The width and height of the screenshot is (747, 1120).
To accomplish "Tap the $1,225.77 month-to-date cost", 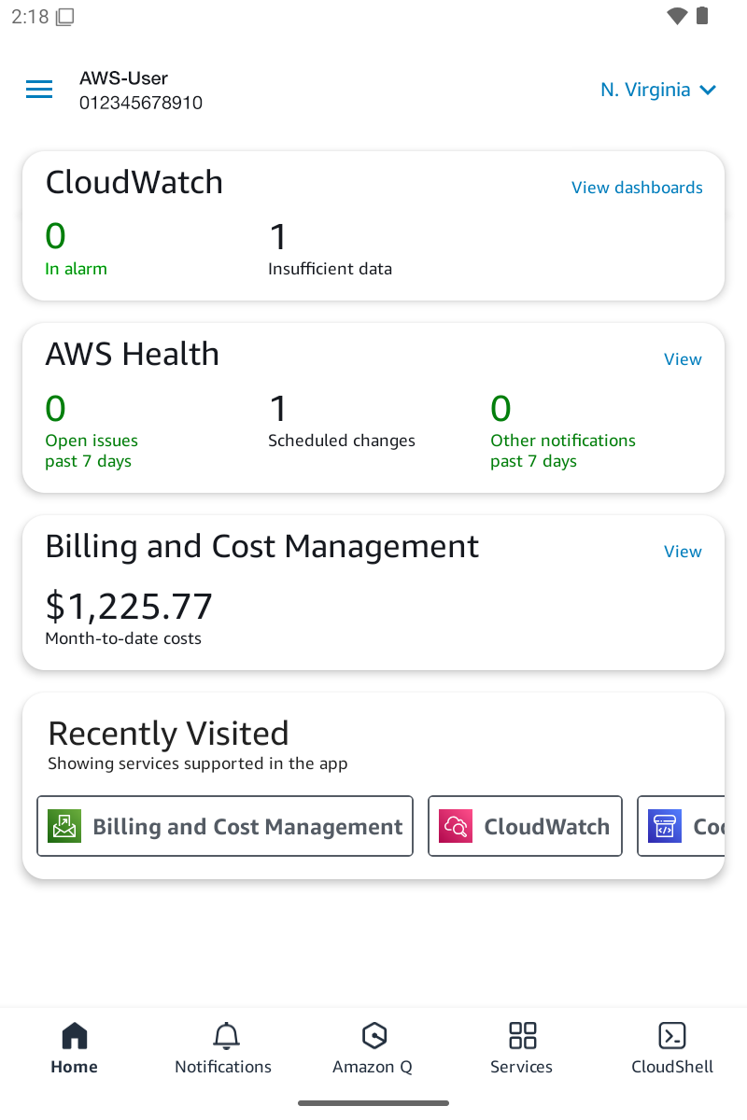I will coord(129,607).
